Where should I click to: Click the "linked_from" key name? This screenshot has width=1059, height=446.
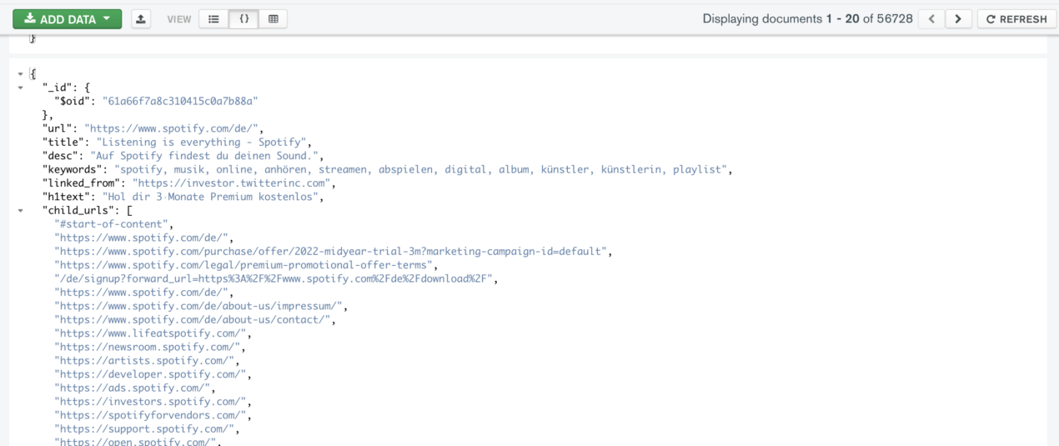coord(81,183)
